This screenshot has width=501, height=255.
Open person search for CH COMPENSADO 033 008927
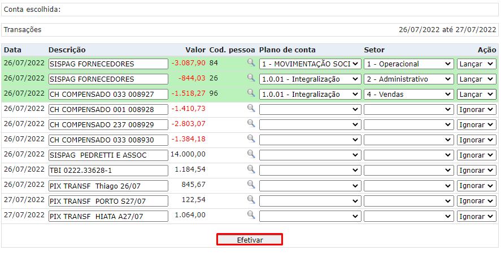251,93
